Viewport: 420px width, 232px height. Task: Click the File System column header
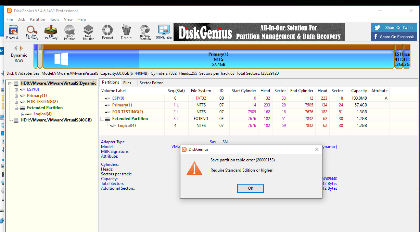point(201,91)
